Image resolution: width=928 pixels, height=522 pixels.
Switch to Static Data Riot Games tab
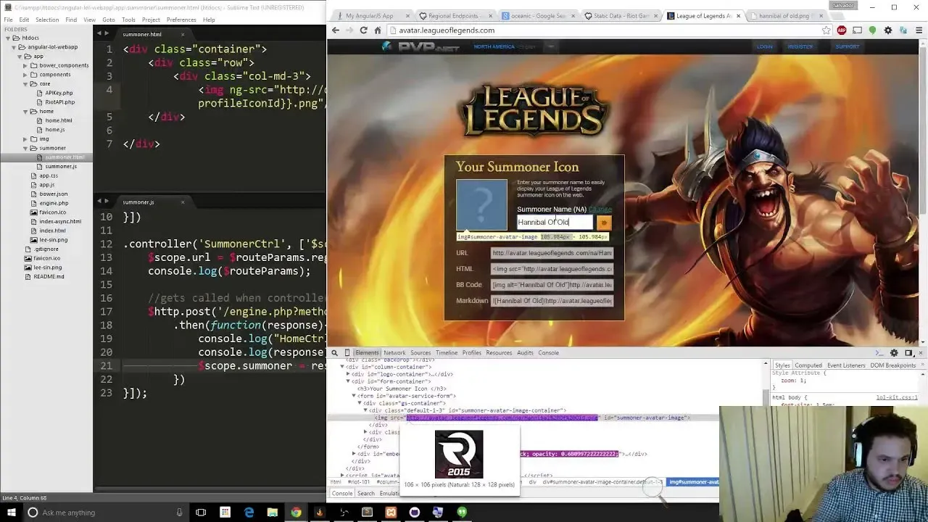pyautogui.click(x=621, y=16)
